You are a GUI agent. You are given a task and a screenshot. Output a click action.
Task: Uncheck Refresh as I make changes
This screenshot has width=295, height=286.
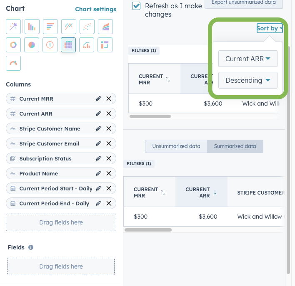point(136,6)
